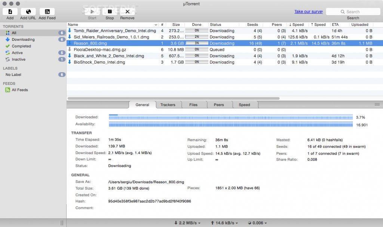Sort by Done column header
Viewport: 383px width, 227px height.
click(197, 24)
